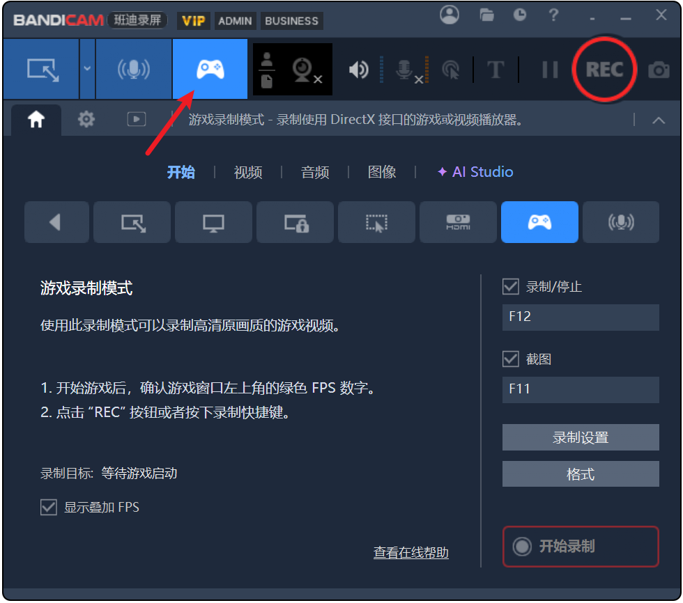Open 查看在线帮助 link

pyautogui.click(x=410, y=553)
